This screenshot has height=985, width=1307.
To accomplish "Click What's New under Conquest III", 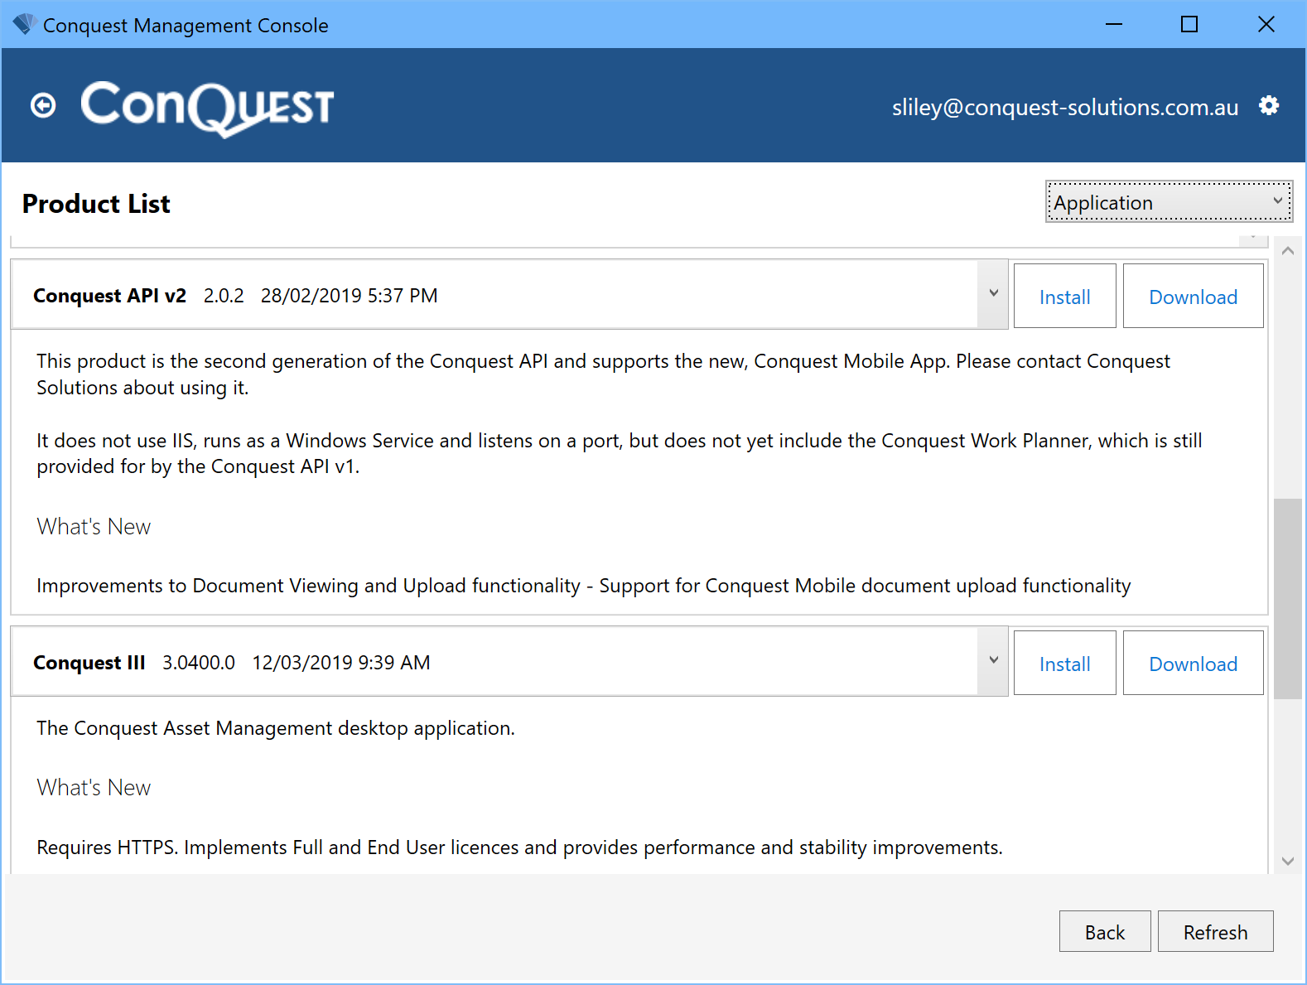I will (x=94, y=788).
